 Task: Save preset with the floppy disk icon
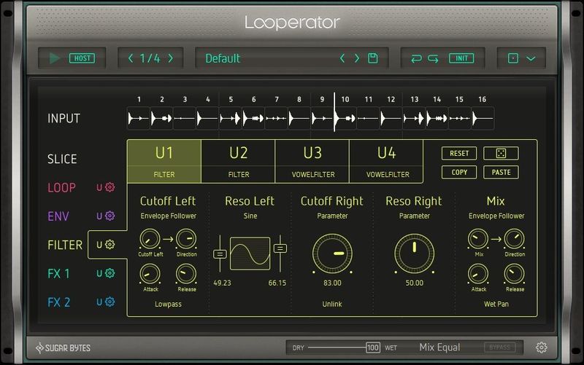373,58
